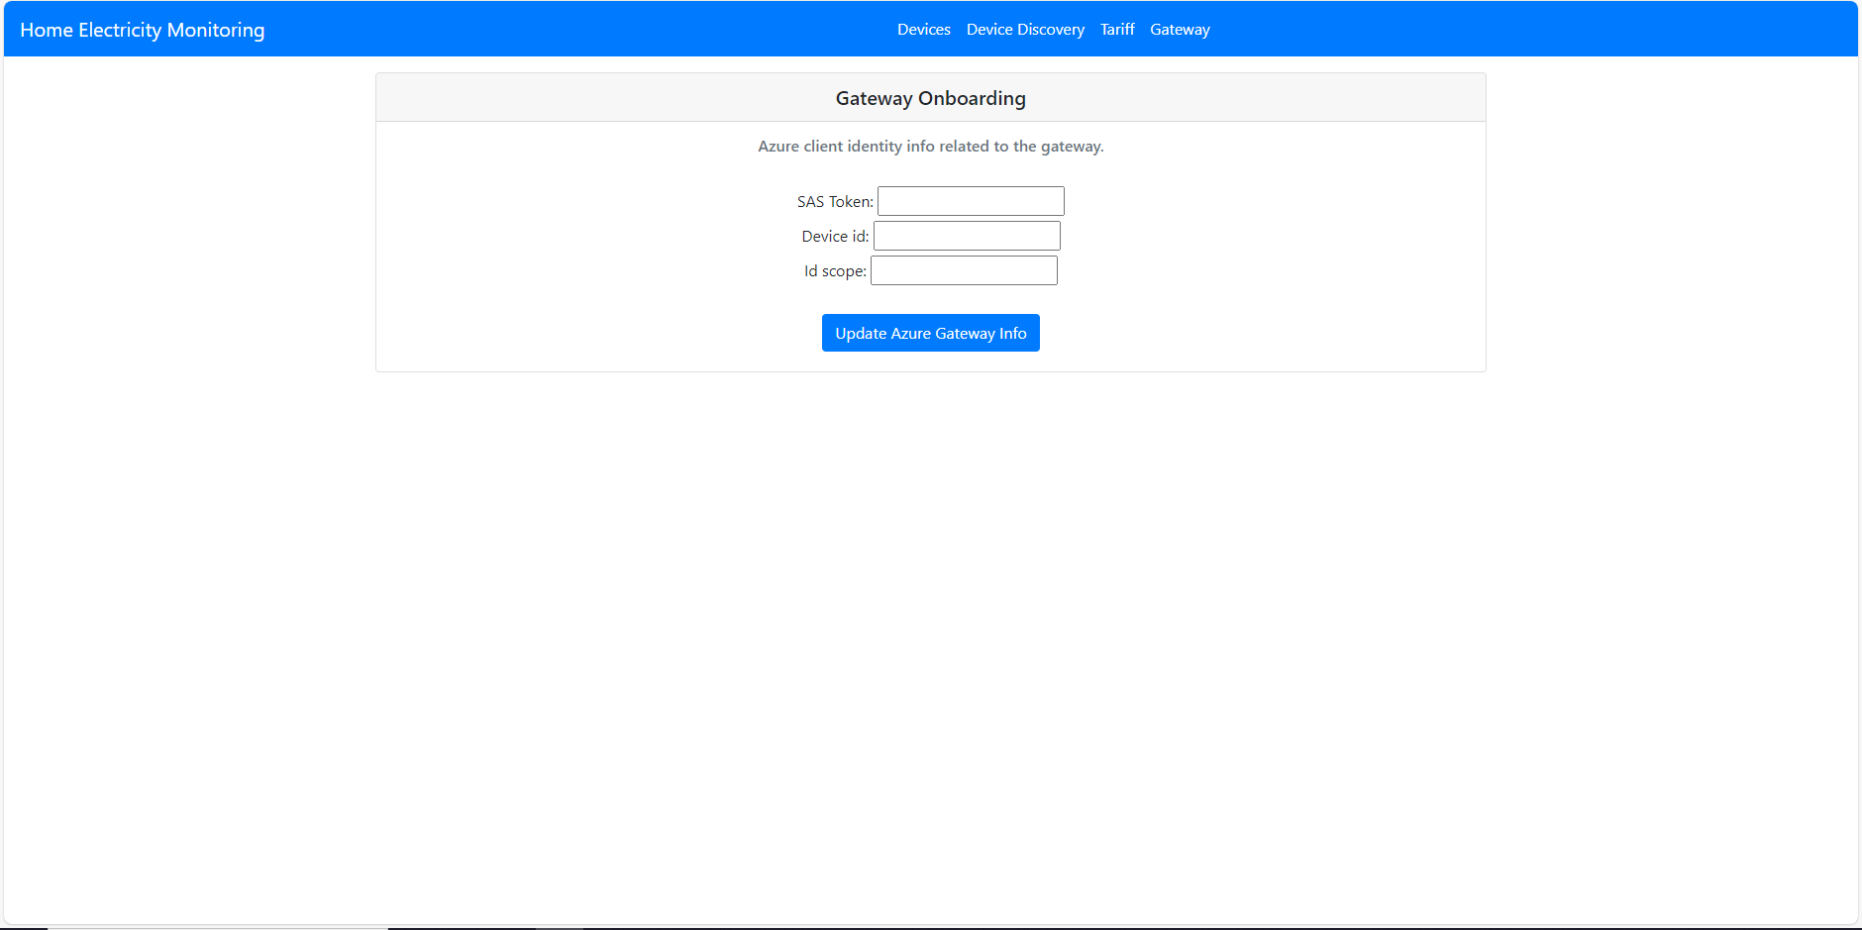Click inside the SAS Token field
This screenshot has width=1862, height=930.
point(970,200)
